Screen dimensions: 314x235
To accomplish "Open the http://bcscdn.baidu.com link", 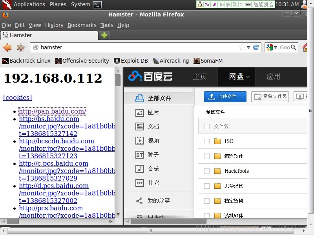I will [57, 141].
